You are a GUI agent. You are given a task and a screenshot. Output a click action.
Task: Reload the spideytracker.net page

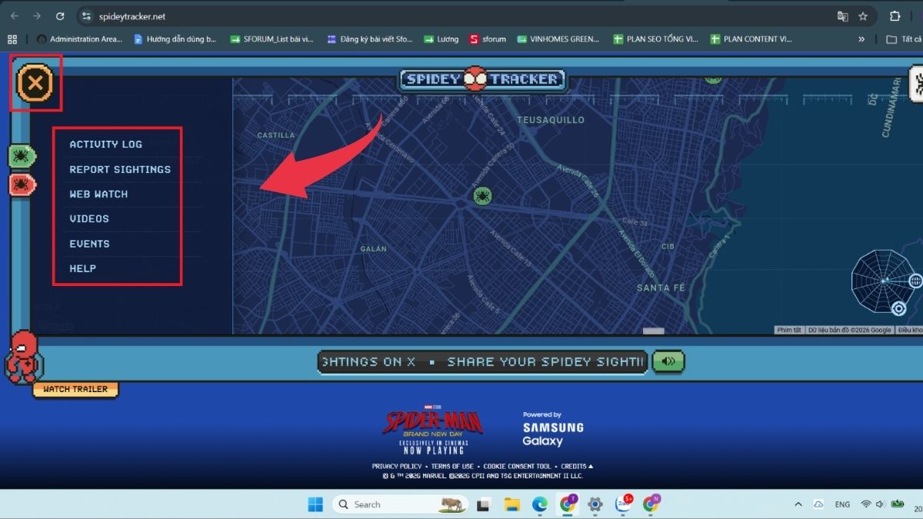(60, 16)
